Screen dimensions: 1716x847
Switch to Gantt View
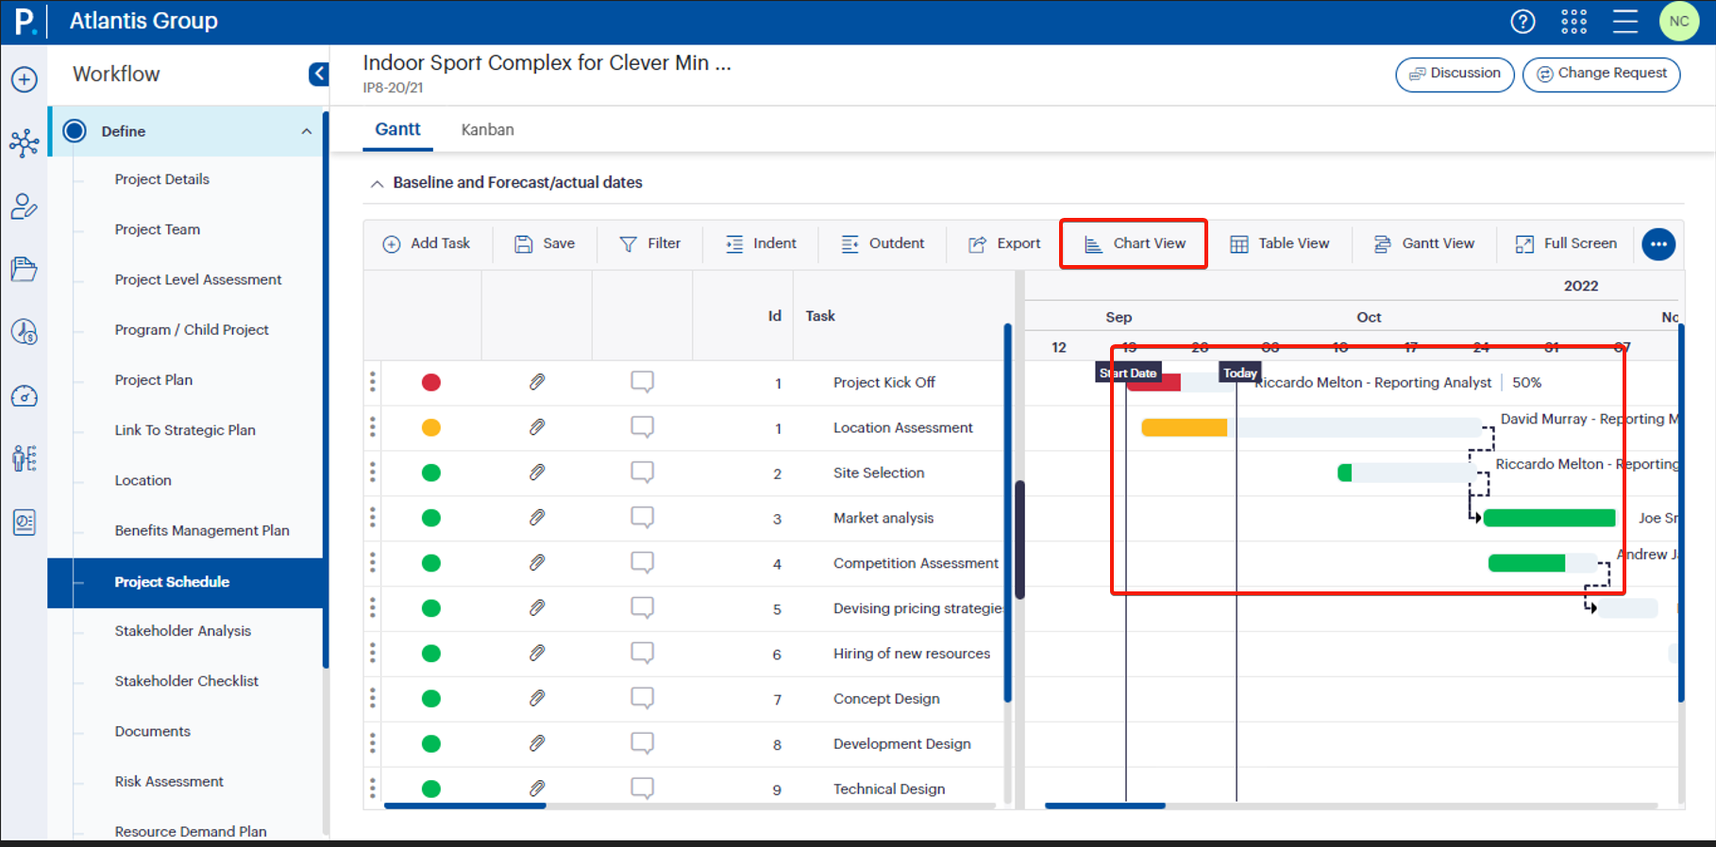[x=1423, y=243]
